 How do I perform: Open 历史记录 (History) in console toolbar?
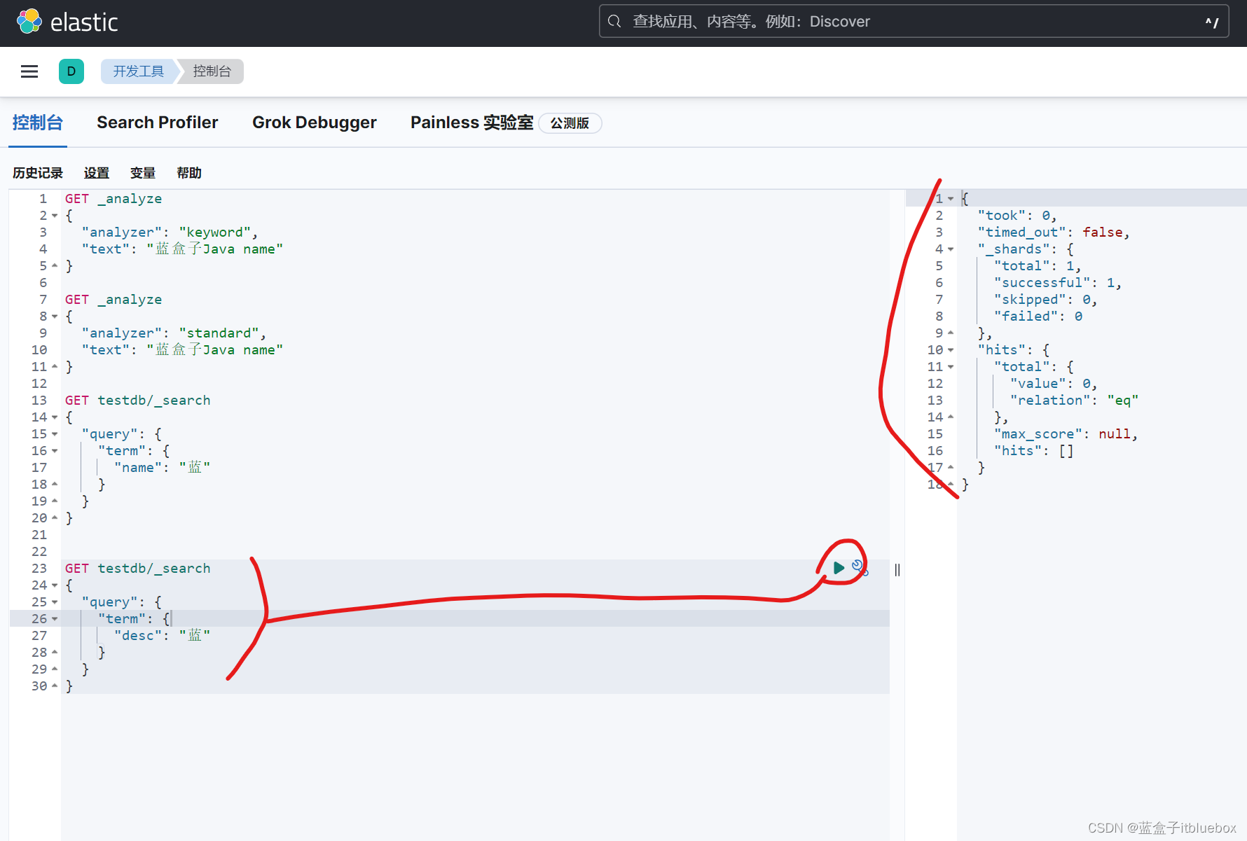click(38, 173)
